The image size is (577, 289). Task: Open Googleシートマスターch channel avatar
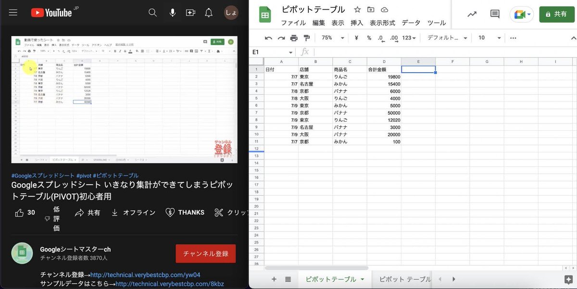(22, 253)
